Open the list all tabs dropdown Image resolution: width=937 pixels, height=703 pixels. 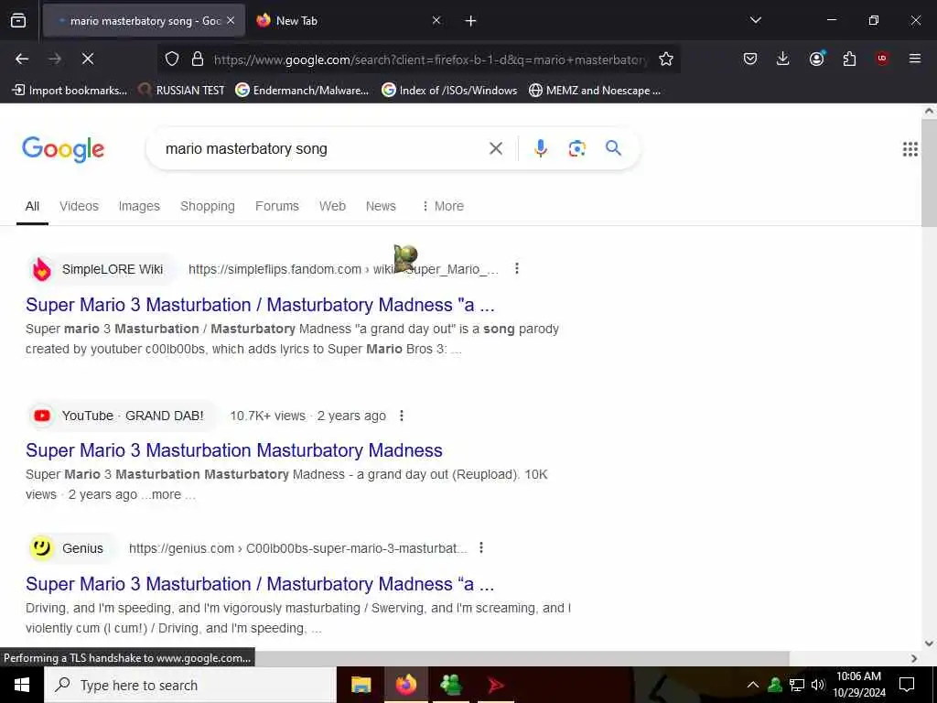point(755,20)
